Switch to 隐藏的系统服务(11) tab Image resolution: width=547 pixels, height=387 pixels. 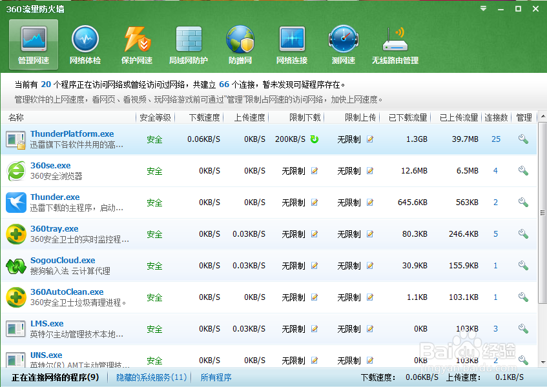(x=152, y=377)
